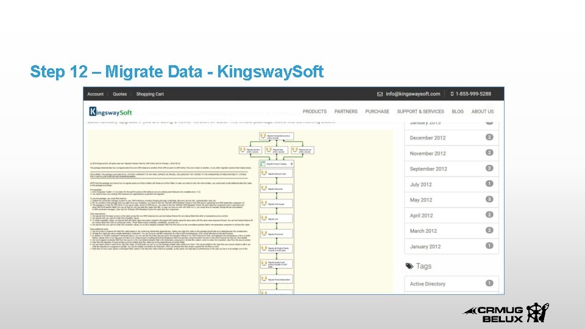Viewport: 585px width, 329px height.
Task: Click the count badge for March 2012
Action: click(489, 230)
